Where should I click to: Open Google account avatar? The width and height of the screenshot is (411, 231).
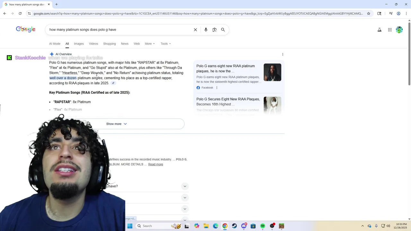399,30
